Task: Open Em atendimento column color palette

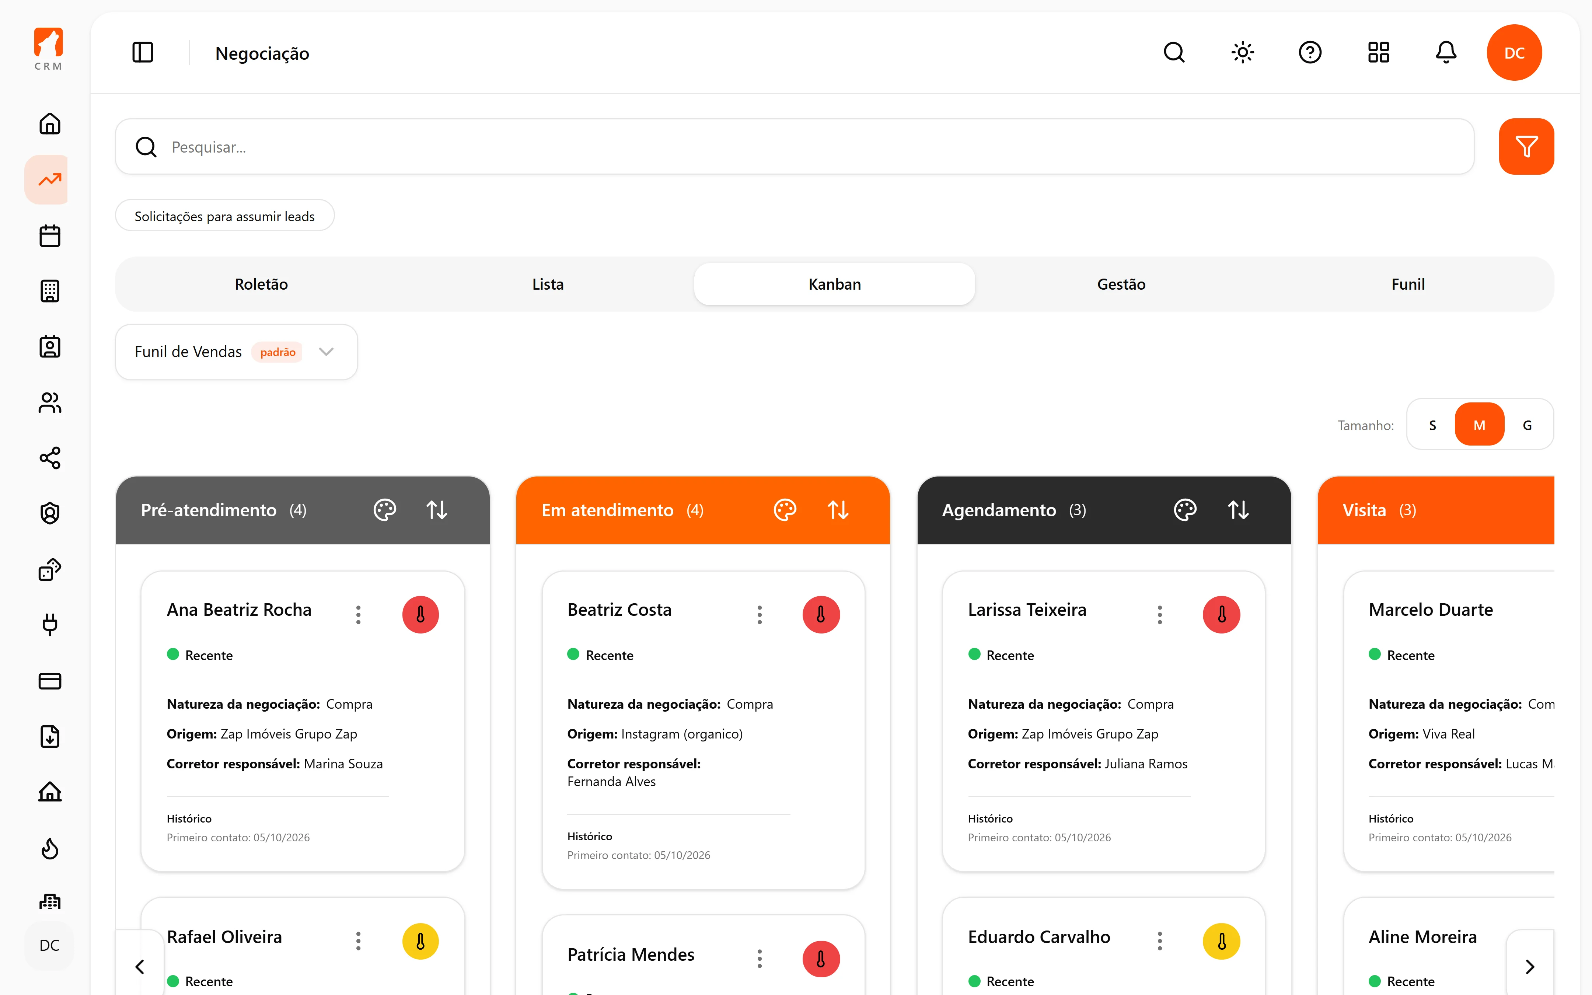Action: pos(785,510)
